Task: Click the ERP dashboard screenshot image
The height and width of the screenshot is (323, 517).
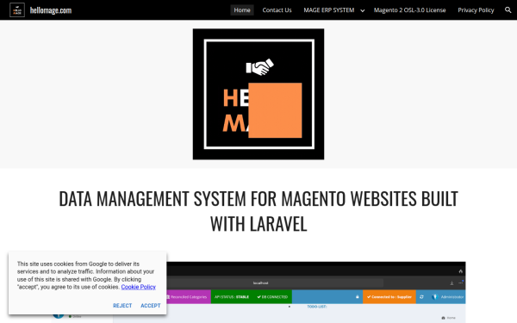Action: [x=316, y=292]
